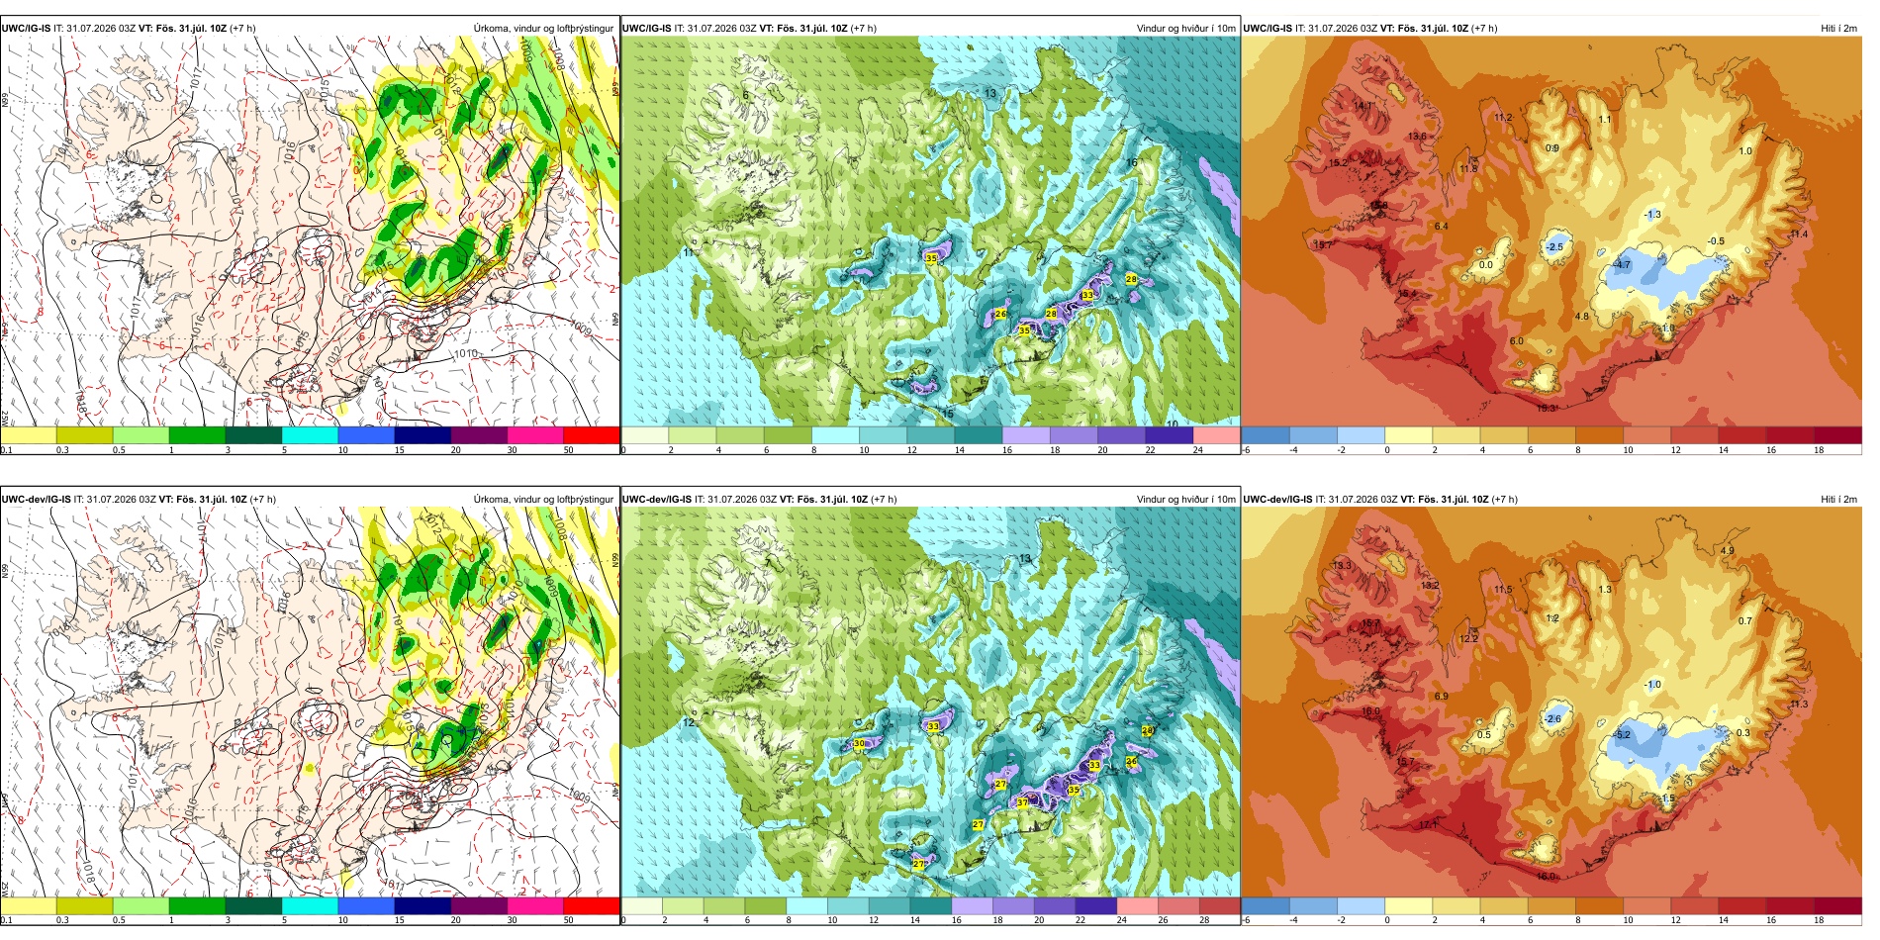Open the UWC-dev 2m temperature map panel
Screen dimensions: 1880x940
(1551, 703)
